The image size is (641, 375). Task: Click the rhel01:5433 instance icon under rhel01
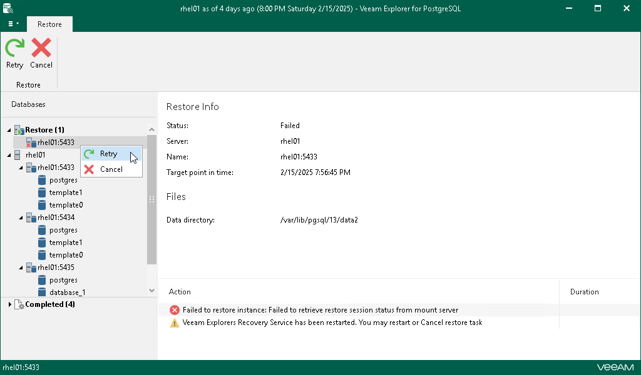coord(31,167)
